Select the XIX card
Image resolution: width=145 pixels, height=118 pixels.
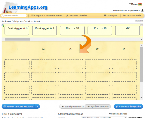pyautogui.click(x=127, y=30)
